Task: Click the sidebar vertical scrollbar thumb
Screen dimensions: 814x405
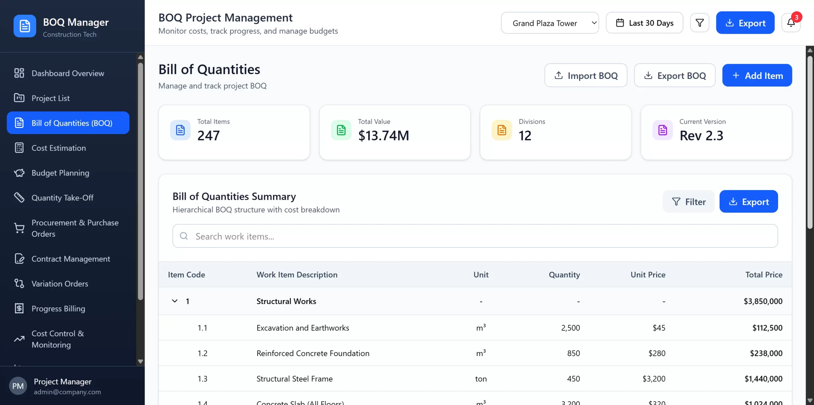Action: pyautogui.click(x=140, y=181)
